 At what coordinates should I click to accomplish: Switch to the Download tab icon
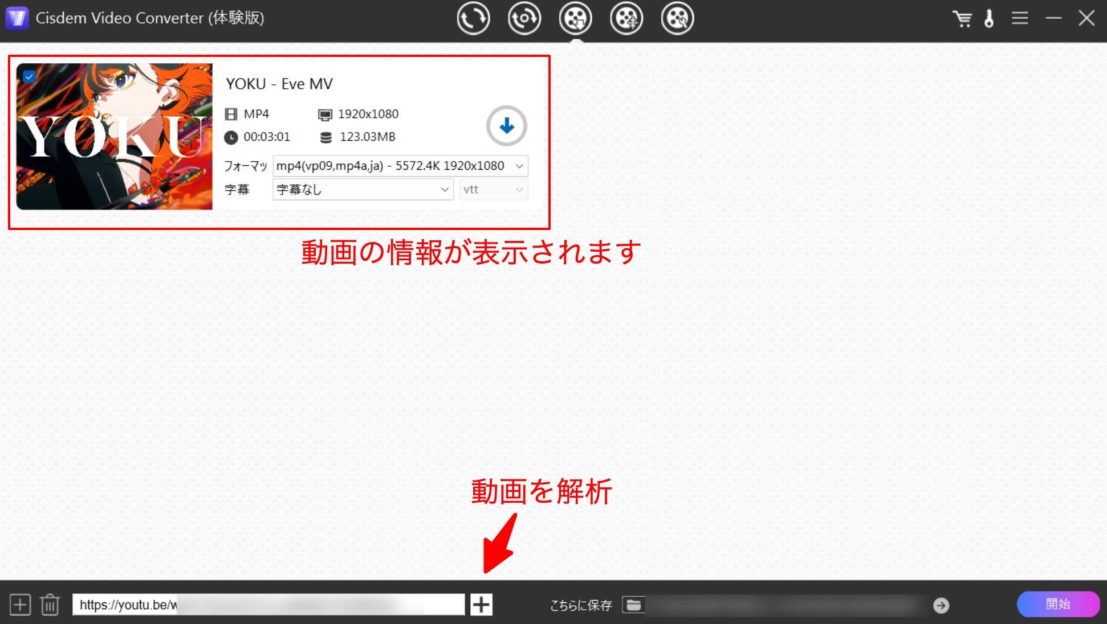[x=576, y=19]
